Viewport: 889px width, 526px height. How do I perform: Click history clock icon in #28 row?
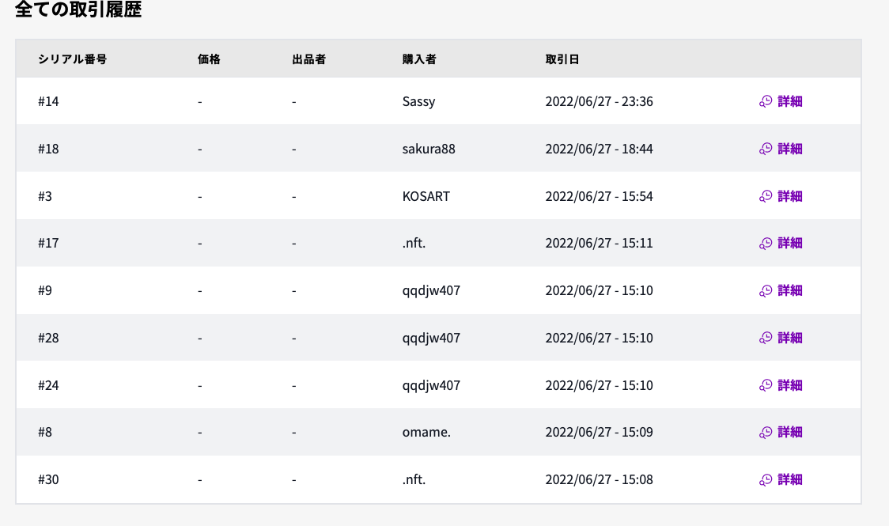pyautogui.click(x=766, y=338)
